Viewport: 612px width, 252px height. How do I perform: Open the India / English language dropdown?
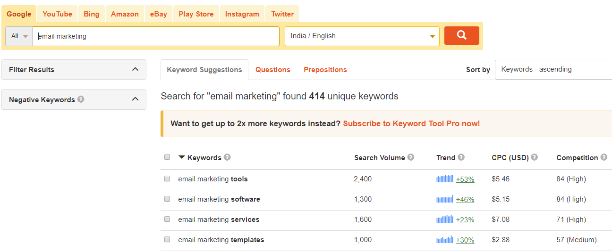point(362,36)
